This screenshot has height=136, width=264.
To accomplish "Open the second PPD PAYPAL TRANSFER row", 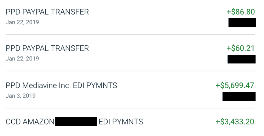I will (x=131, y=53).
